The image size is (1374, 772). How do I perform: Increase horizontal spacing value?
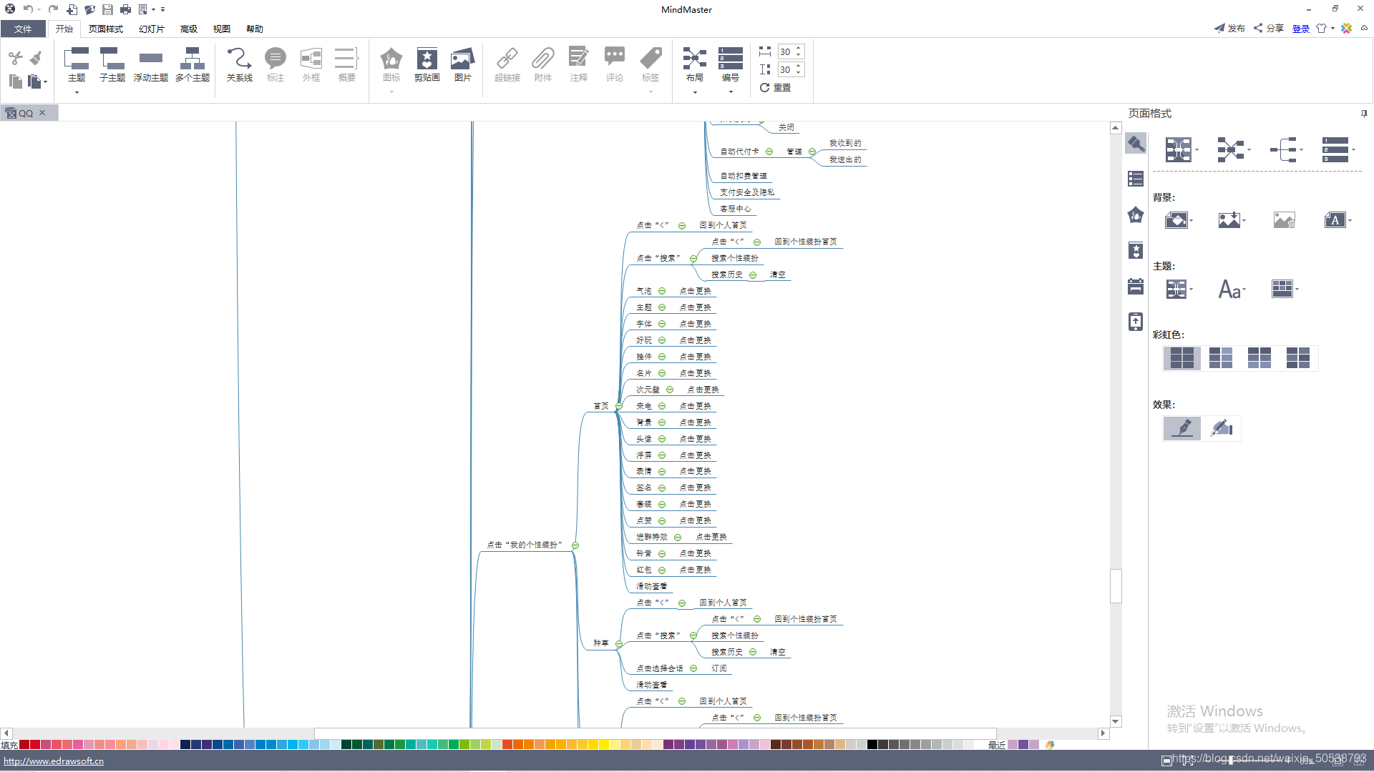(x=799, y=49)
